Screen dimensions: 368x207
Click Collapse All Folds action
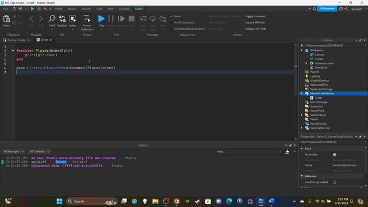[255, 29]
